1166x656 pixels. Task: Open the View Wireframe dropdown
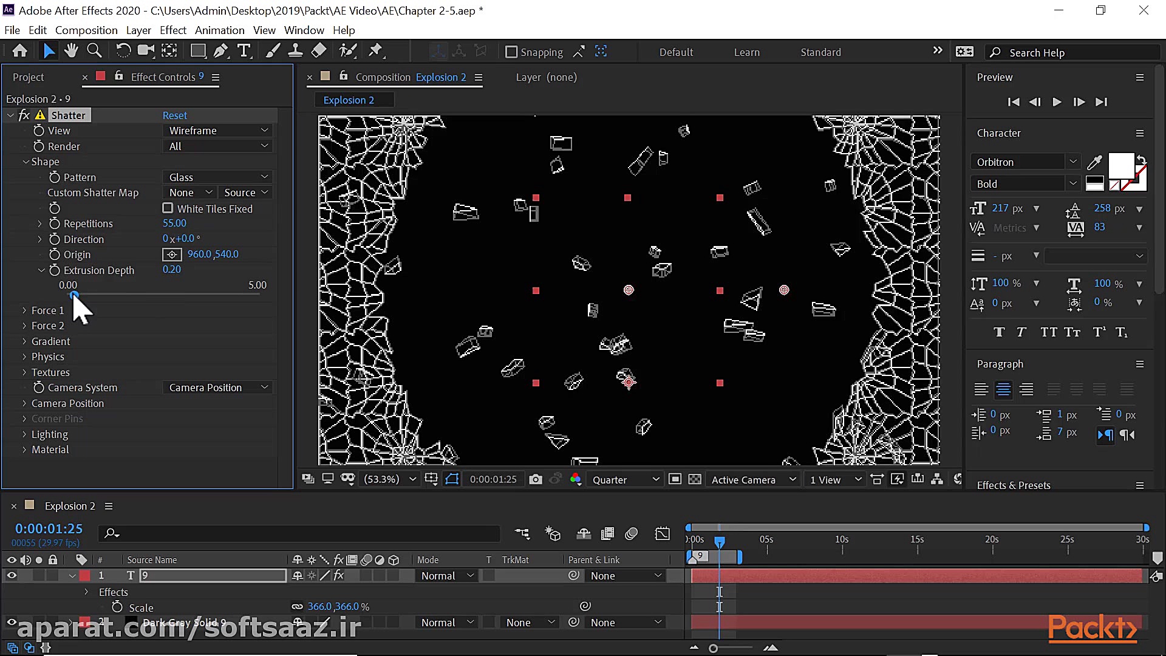[217, 131]
